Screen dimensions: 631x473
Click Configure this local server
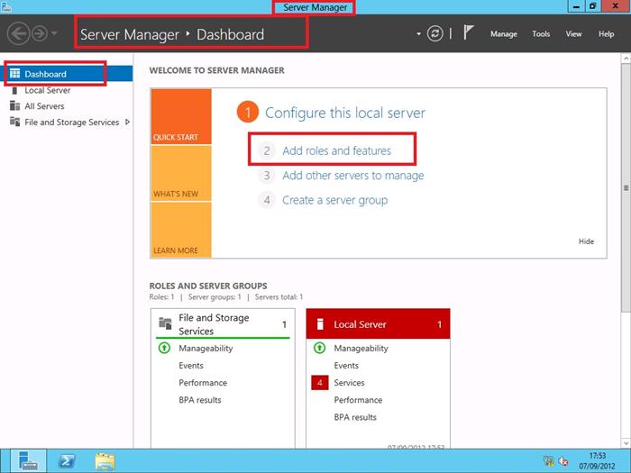(x=345, y=113)
